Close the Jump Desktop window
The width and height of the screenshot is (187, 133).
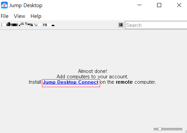pos(179,5)
